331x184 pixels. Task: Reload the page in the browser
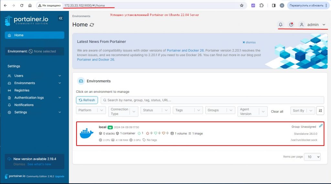pos(22,5)
